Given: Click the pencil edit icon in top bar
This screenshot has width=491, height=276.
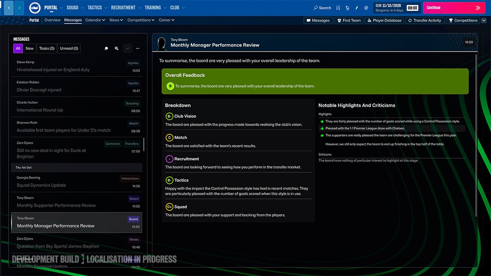Looking at the screenshot, I should coord(357,8).
